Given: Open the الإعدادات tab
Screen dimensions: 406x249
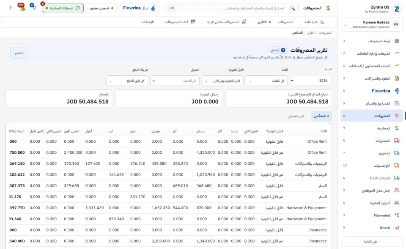Looking at the screenshot, I should [x=147, y=22].
